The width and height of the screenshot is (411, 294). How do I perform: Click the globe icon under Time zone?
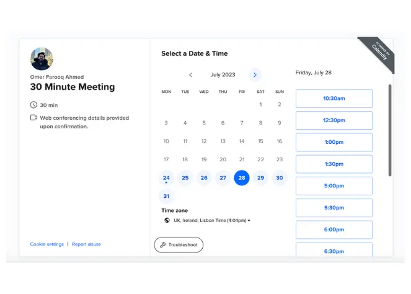click(167, 220)
